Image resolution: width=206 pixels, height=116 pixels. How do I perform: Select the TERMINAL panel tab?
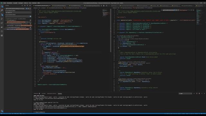point(60,93)
